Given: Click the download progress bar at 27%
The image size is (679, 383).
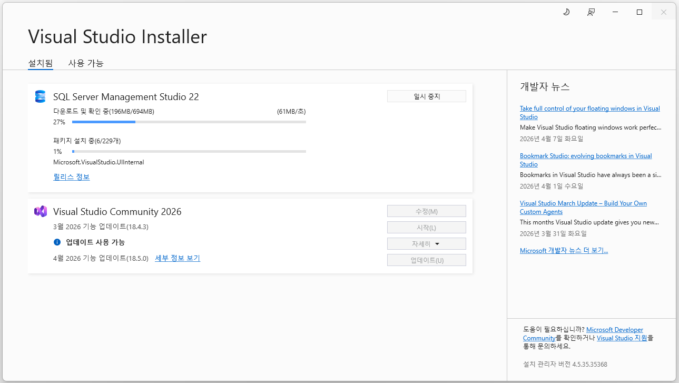Looking at the screenshot, I should pyautogui.click(x=189, y=122).
